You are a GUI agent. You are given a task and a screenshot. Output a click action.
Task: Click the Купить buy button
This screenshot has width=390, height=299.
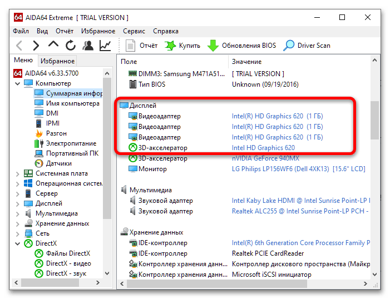tap(182, 46)
